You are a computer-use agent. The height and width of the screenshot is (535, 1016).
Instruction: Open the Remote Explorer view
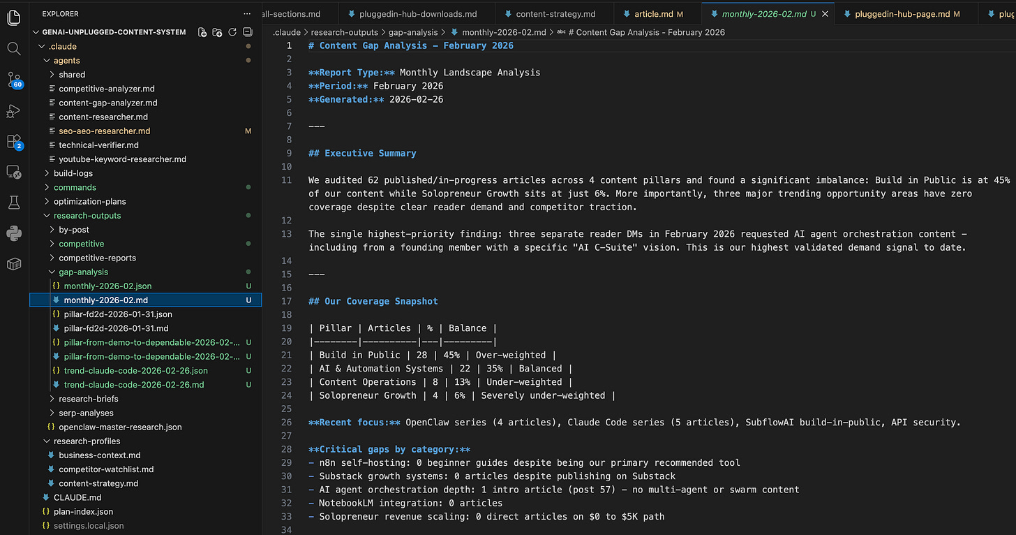pyautogui.click(x=13, y=172)
